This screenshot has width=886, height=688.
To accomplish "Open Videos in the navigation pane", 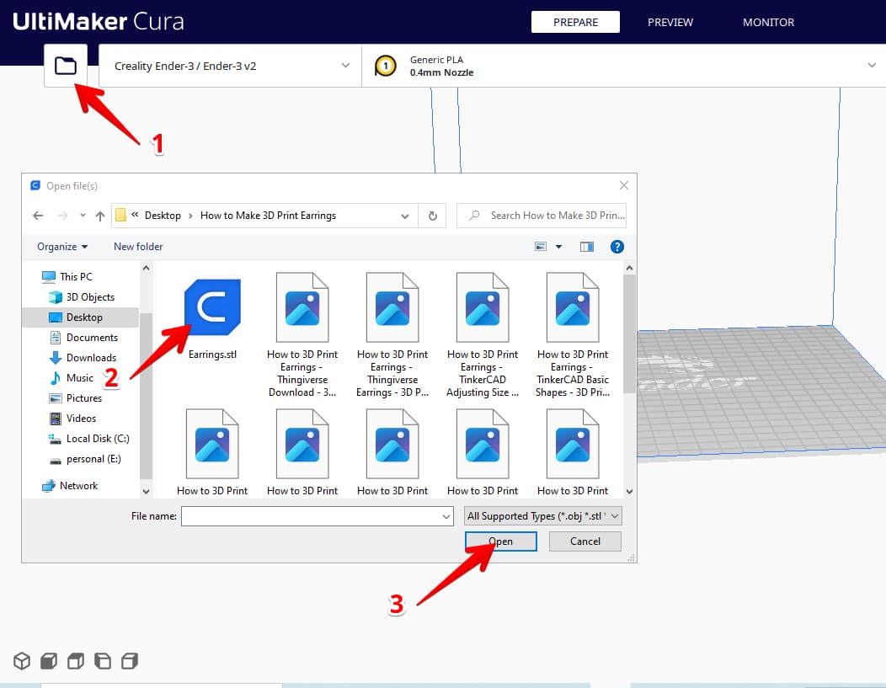I will coord(72,419).
